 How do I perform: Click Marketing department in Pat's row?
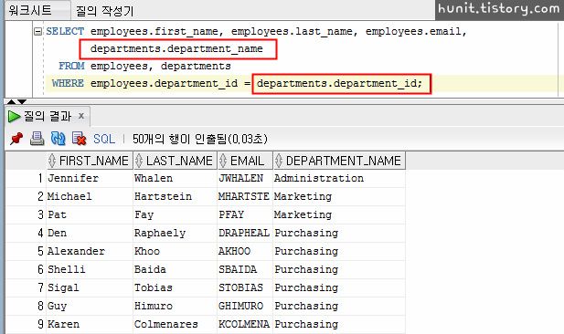pyautogui.click(x=339, y=214)
